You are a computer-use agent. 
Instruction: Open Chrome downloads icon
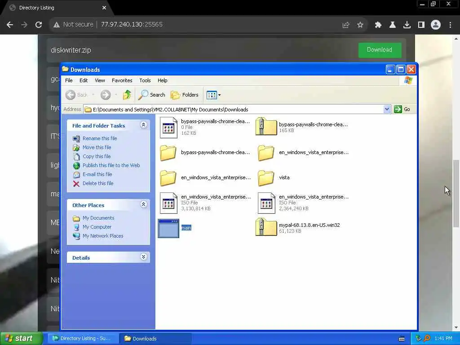pyautogui.click(x=407, y=25)
